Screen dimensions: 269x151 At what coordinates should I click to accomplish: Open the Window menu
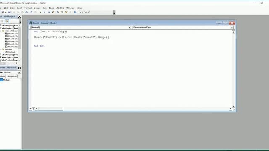(x=70, y=8)
